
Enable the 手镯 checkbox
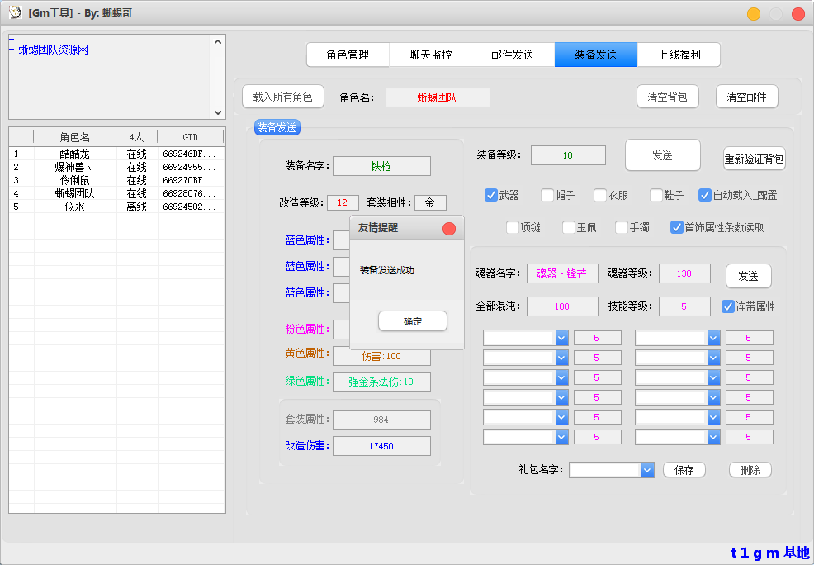click(x=622, y=227)
